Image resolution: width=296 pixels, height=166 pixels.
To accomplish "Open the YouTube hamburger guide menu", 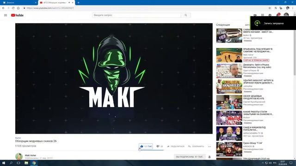I will (6, 15).
